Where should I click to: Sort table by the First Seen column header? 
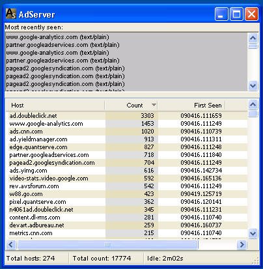[191, 106]
